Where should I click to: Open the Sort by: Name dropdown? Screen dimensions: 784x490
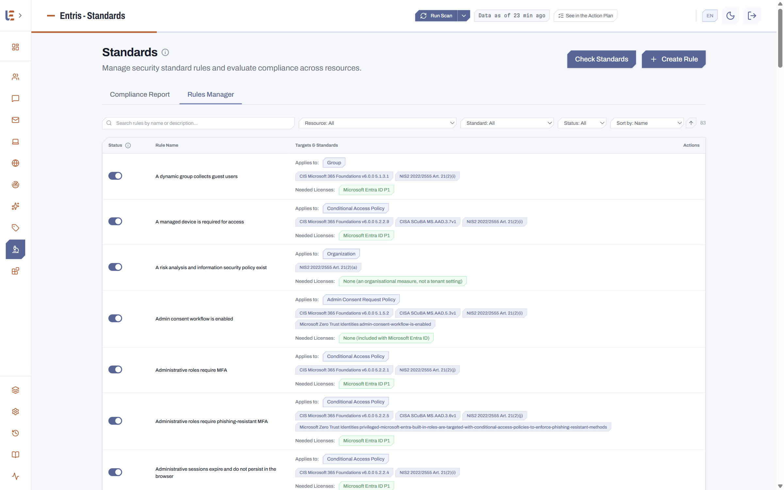coord(647,123)
